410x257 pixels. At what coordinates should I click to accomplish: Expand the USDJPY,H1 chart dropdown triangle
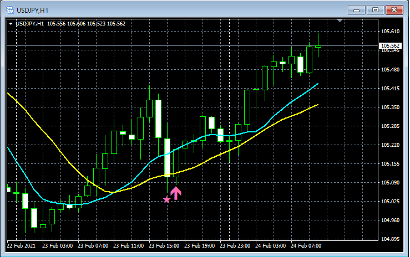[11, 24]
